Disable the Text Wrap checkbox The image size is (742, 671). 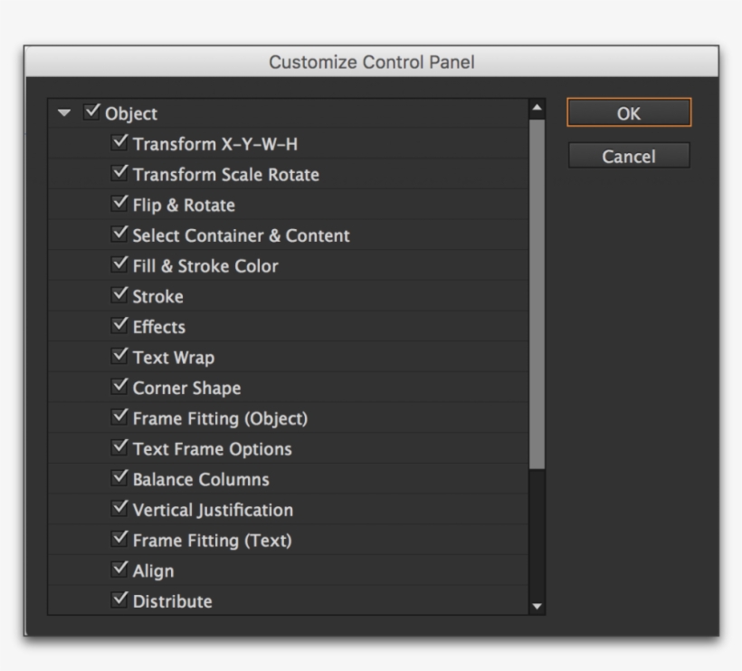point(119,357)
